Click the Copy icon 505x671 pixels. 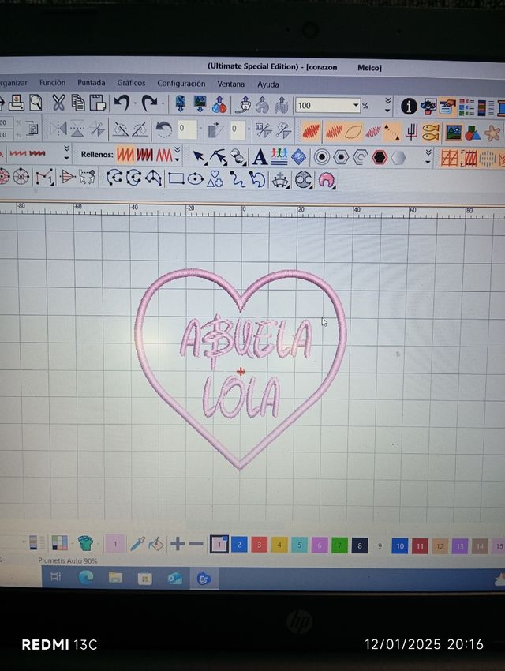[x=78, y=103]
